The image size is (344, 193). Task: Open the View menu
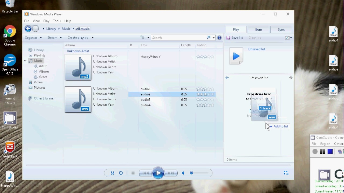(x=36, y=21)
